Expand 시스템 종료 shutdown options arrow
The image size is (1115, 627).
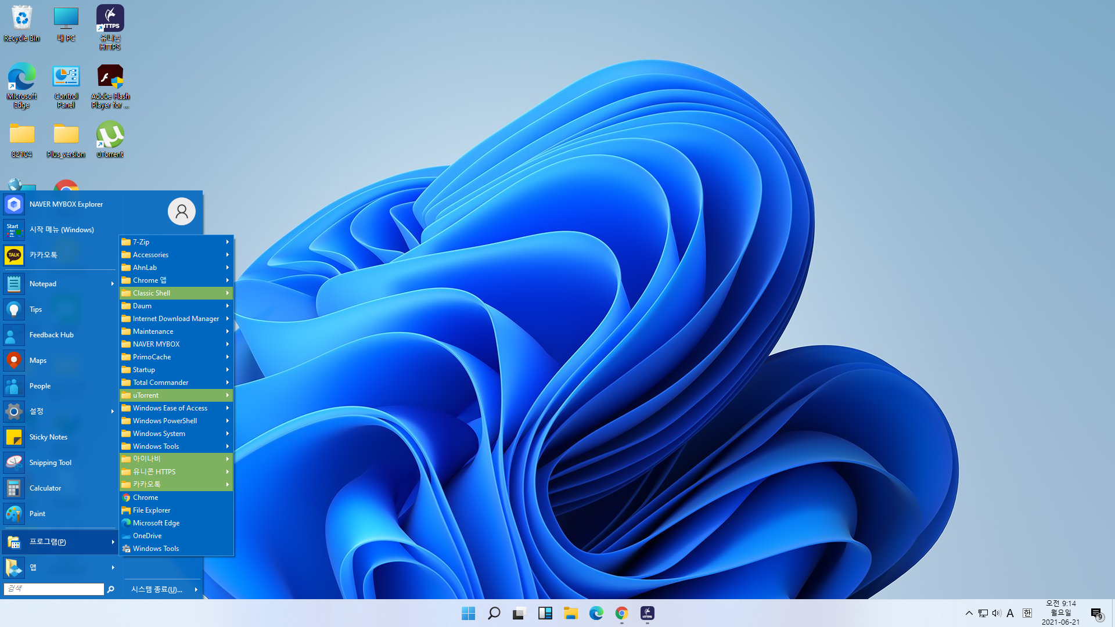click(x=196, y=590)
